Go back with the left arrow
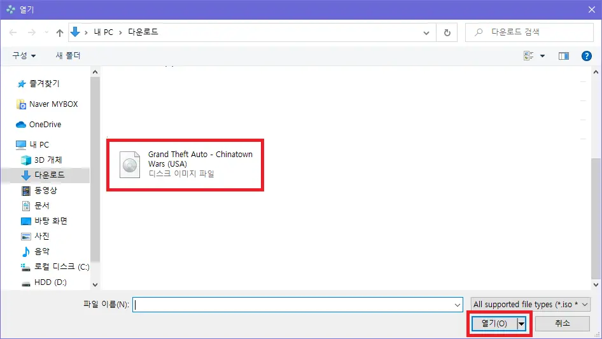The image size is (602, 339). coord(13,32)
